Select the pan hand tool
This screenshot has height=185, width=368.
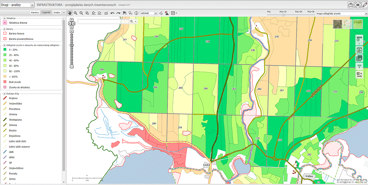click(x=70, y=13)
